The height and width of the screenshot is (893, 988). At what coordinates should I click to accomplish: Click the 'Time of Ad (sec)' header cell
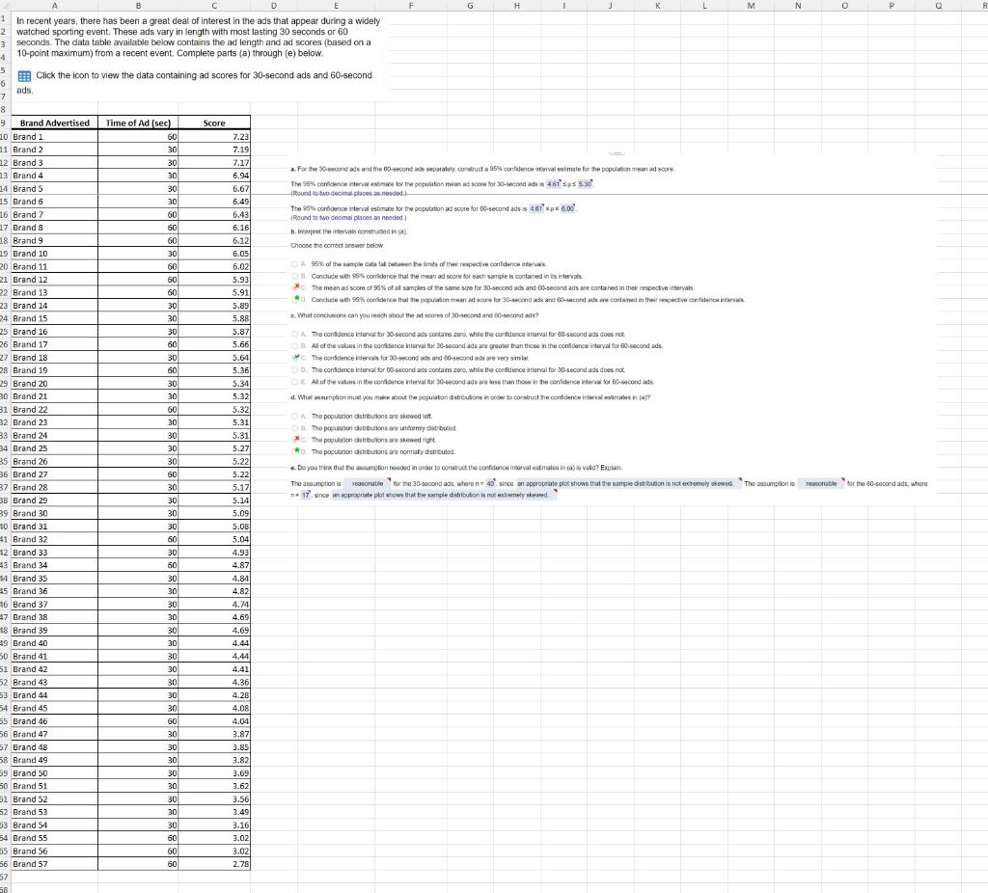(138, 122)
